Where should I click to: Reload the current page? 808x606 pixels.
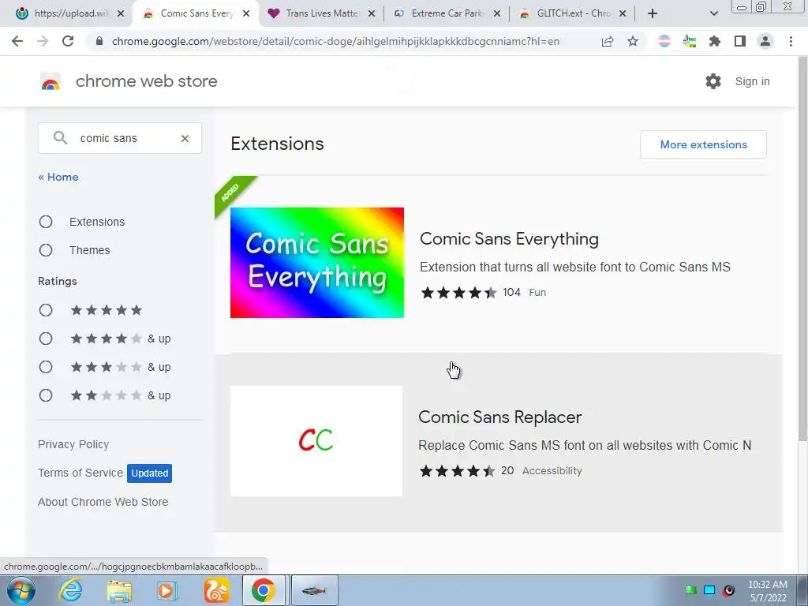coord(68,41)
